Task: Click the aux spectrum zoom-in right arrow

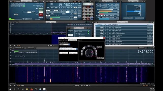Action: click(53, 45)
